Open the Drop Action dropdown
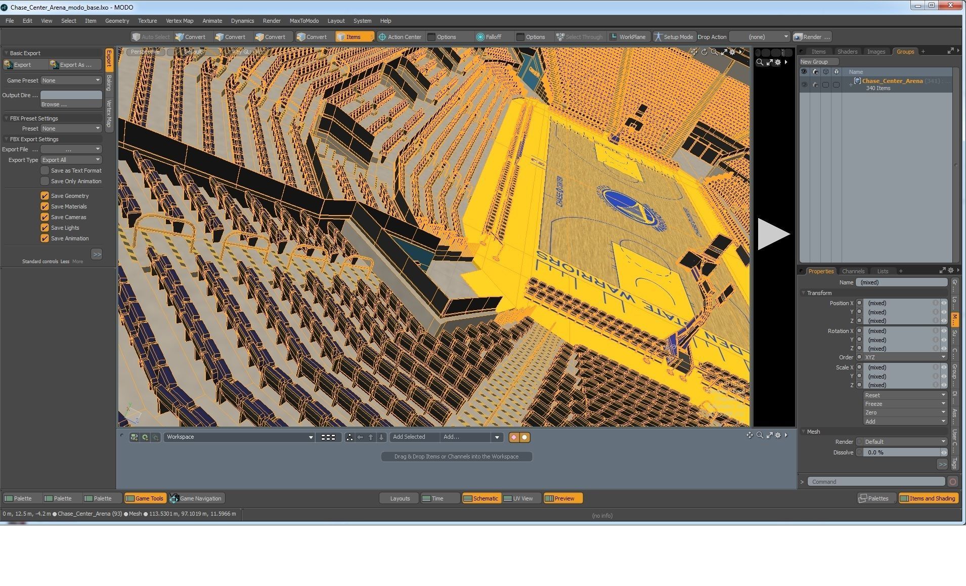Image resolution: width=966 pixels, height=586 pixels. (759, 37)
